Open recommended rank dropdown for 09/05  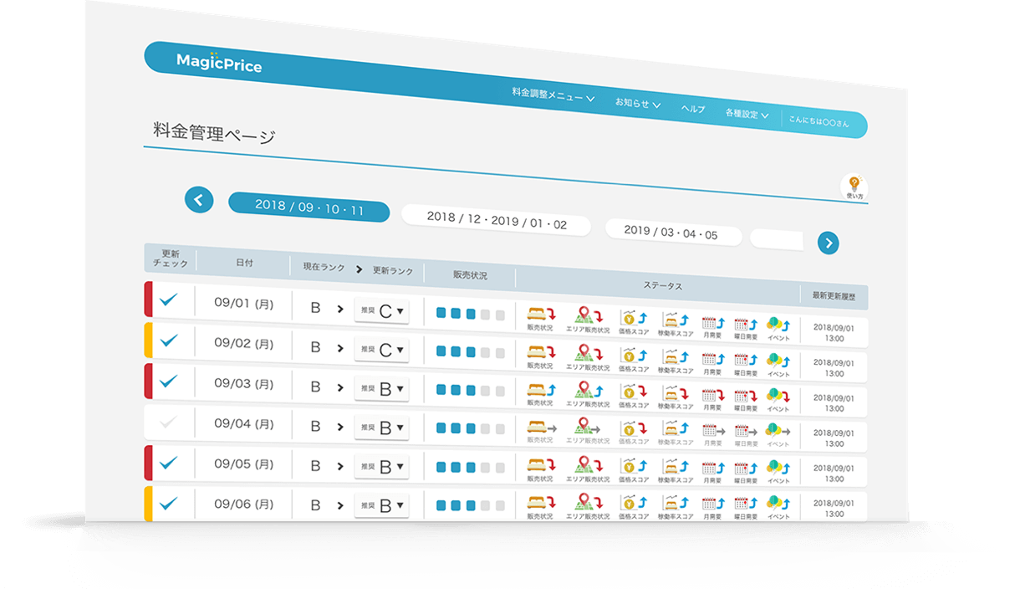pyautogui.click(x=382, y=467)
